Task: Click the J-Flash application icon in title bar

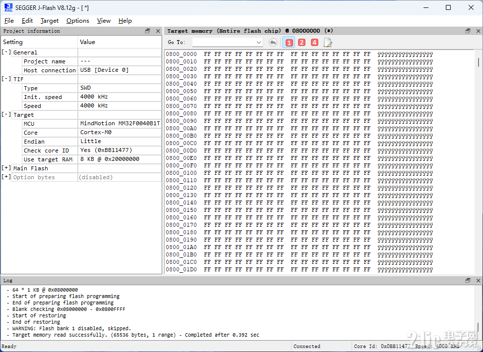Action: pyautogui.click(x=8, y=8)
